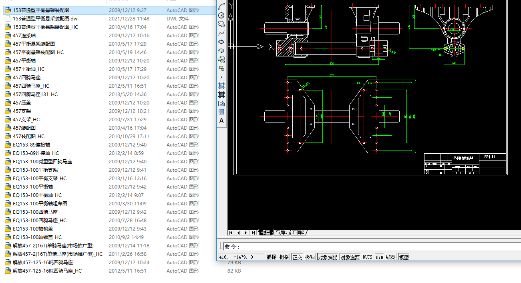521x283 pixels.
Task: Choose the Revision Cloud tool
Action: (221, 24)
